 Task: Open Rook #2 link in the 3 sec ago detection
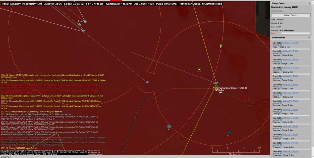(278, 70)
